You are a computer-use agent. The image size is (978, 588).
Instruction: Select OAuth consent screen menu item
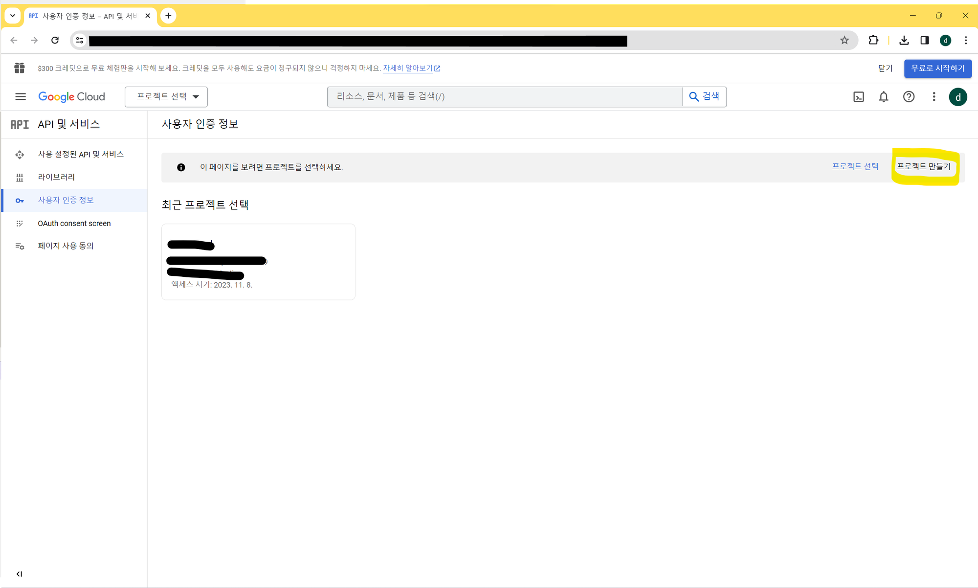click(74, 224)
